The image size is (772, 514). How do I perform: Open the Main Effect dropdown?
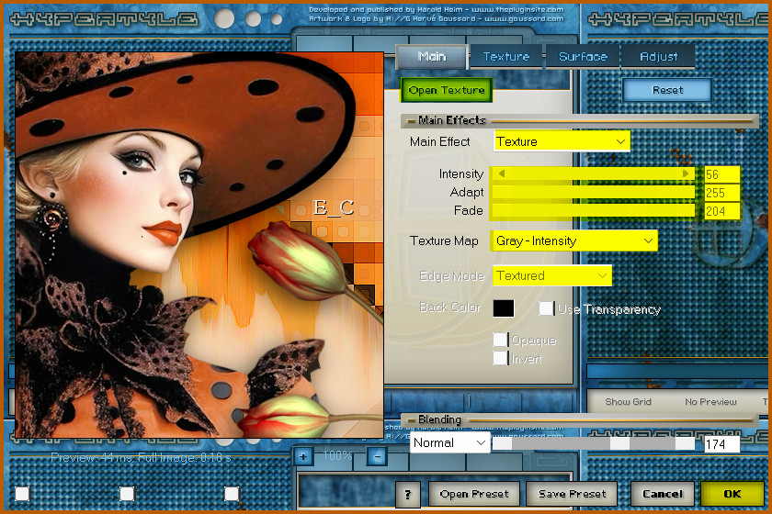562,141
